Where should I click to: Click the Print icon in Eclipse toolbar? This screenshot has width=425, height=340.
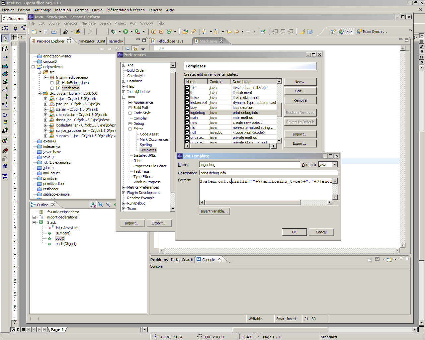(x=54, y=32)
